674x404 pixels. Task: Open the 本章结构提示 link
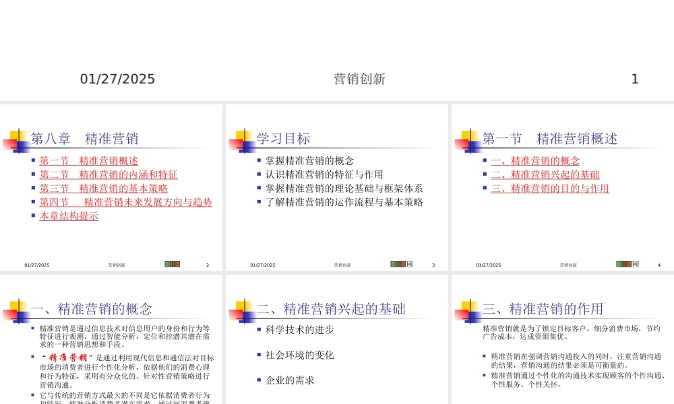(x=67, y=215)
